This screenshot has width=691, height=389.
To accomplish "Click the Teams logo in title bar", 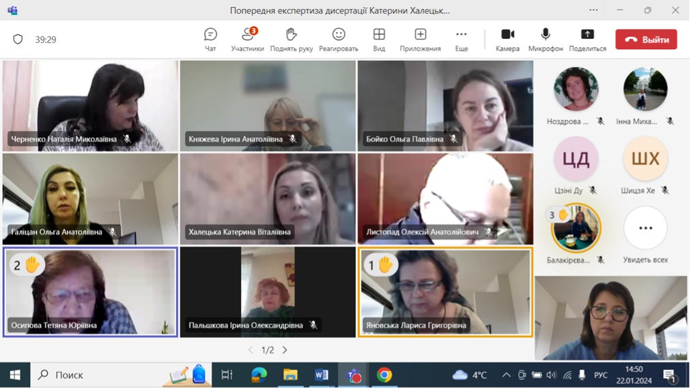I will pyautogui.click(x=12, y=10).
